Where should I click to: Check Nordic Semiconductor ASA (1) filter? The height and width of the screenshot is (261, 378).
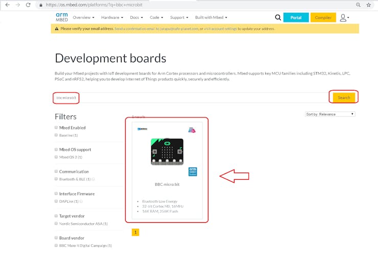coord(56,224)
